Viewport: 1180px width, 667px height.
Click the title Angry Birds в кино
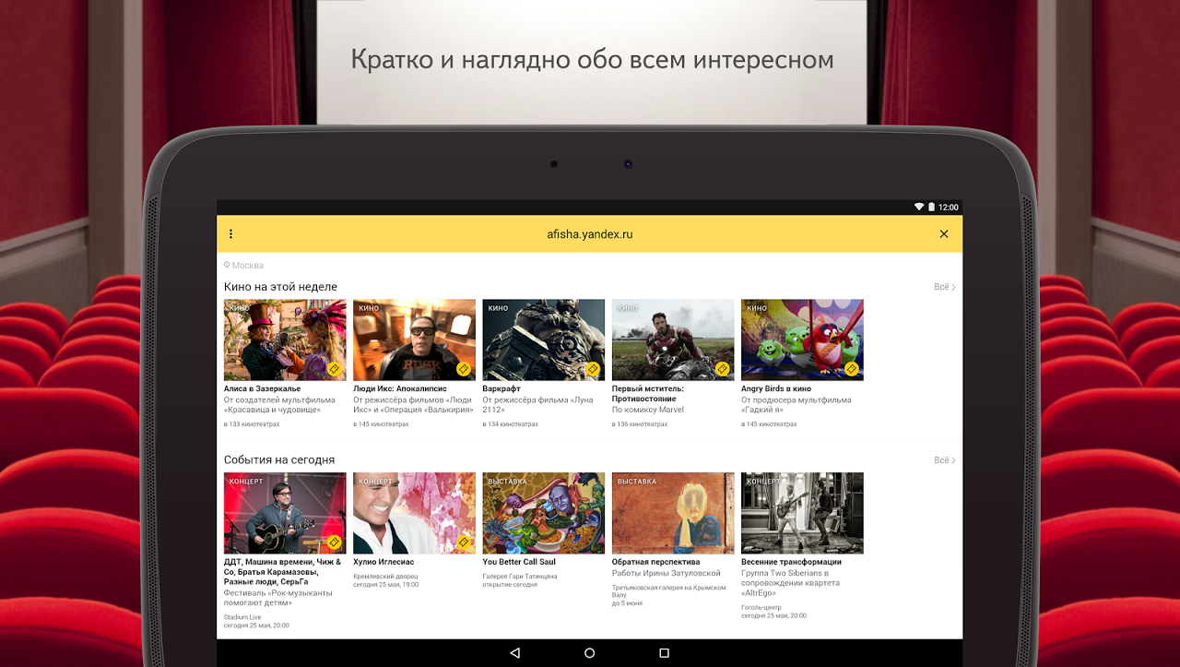point(776,389)
